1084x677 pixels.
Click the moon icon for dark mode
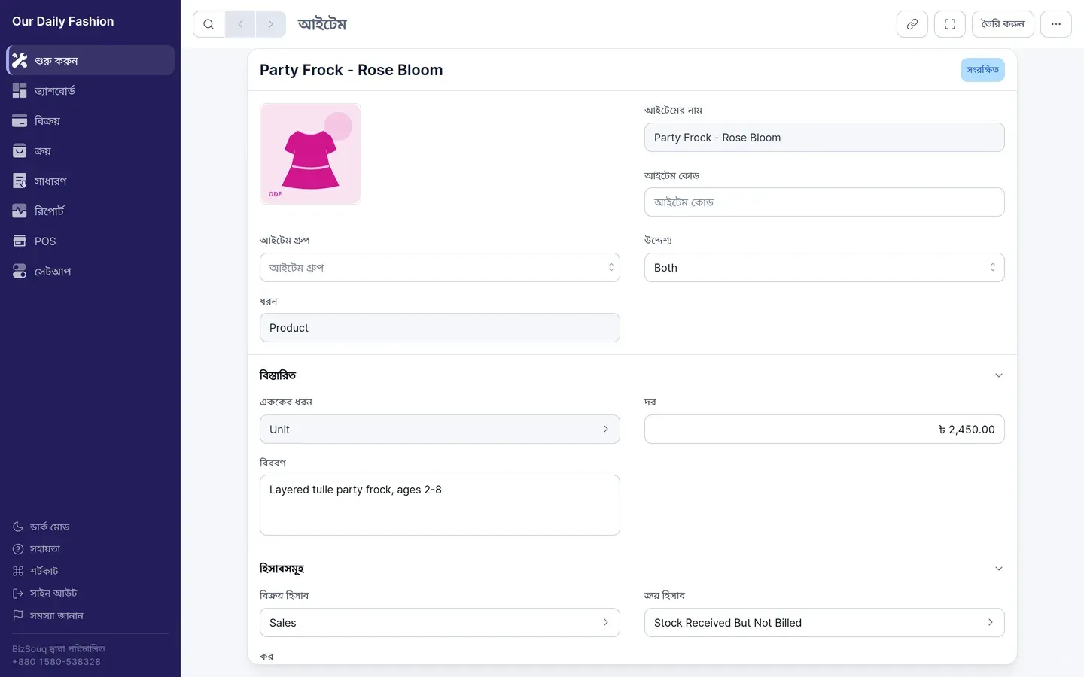click(18, 527)
